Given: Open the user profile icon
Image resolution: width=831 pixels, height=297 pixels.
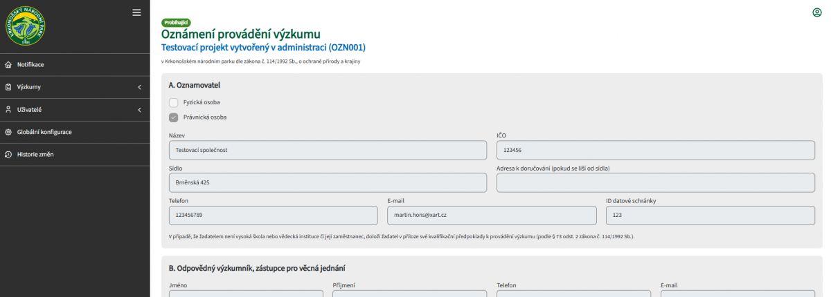Looking at the screenshot, I should [x=816, y=12].
